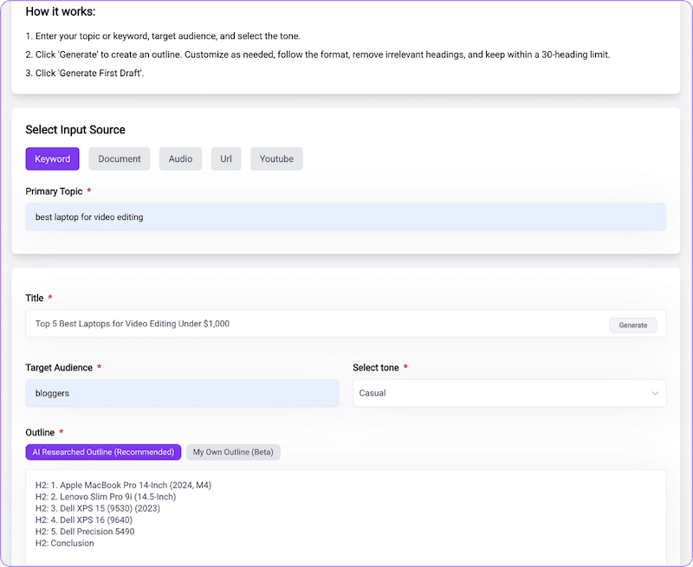Select the Url input source
The image size is (693, 567).
click(x=226, y=159)
